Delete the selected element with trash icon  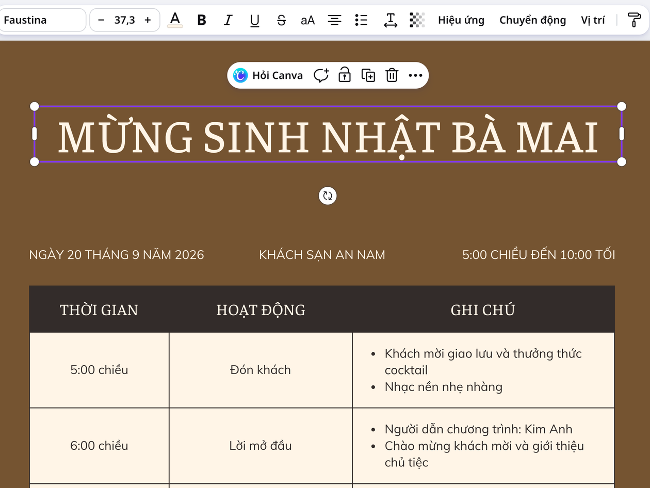392,75
